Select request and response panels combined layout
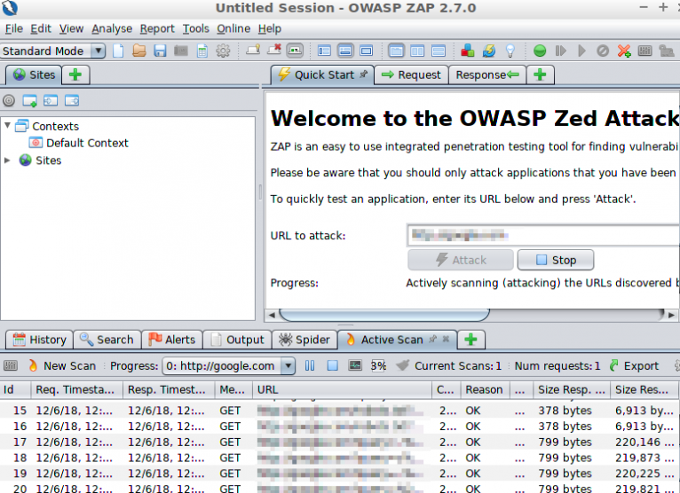The width and height of the screenshot is (680, 493). tap(396, 51)
